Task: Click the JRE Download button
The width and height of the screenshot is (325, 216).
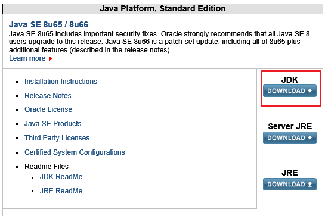Action: (x=290, y=184)
